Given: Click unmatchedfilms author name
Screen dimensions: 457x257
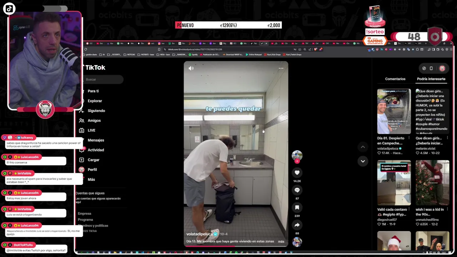Looking at the screenshot, I should (427, 220).
